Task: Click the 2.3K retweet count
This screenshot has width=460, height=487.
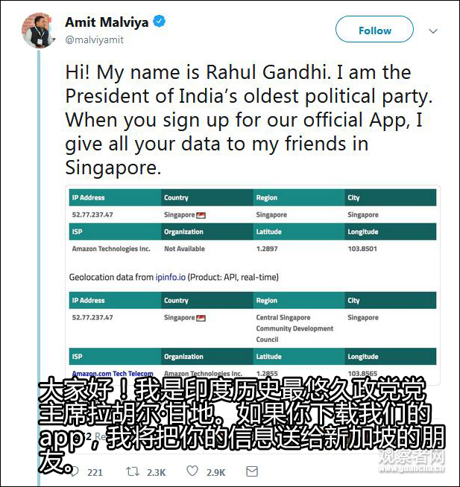Action: click(156, 472)
